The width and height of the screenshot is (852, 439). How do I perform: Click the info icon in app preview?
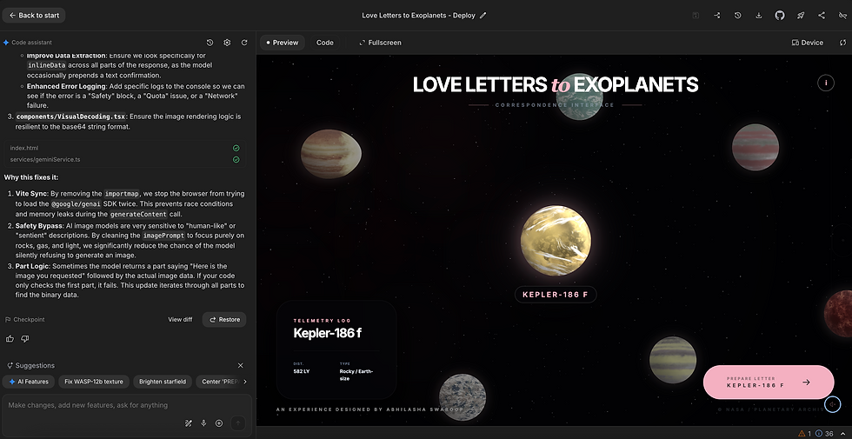(826, 83)
